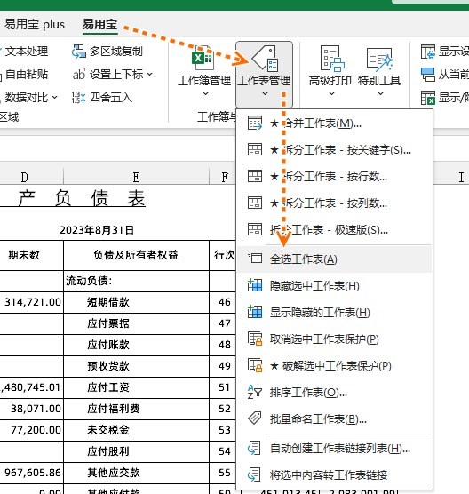The height and width of the screenshot is (494, 469).
Task: Choose 隐藏选中工作表(H) menu entry
Action: point(334,285)
